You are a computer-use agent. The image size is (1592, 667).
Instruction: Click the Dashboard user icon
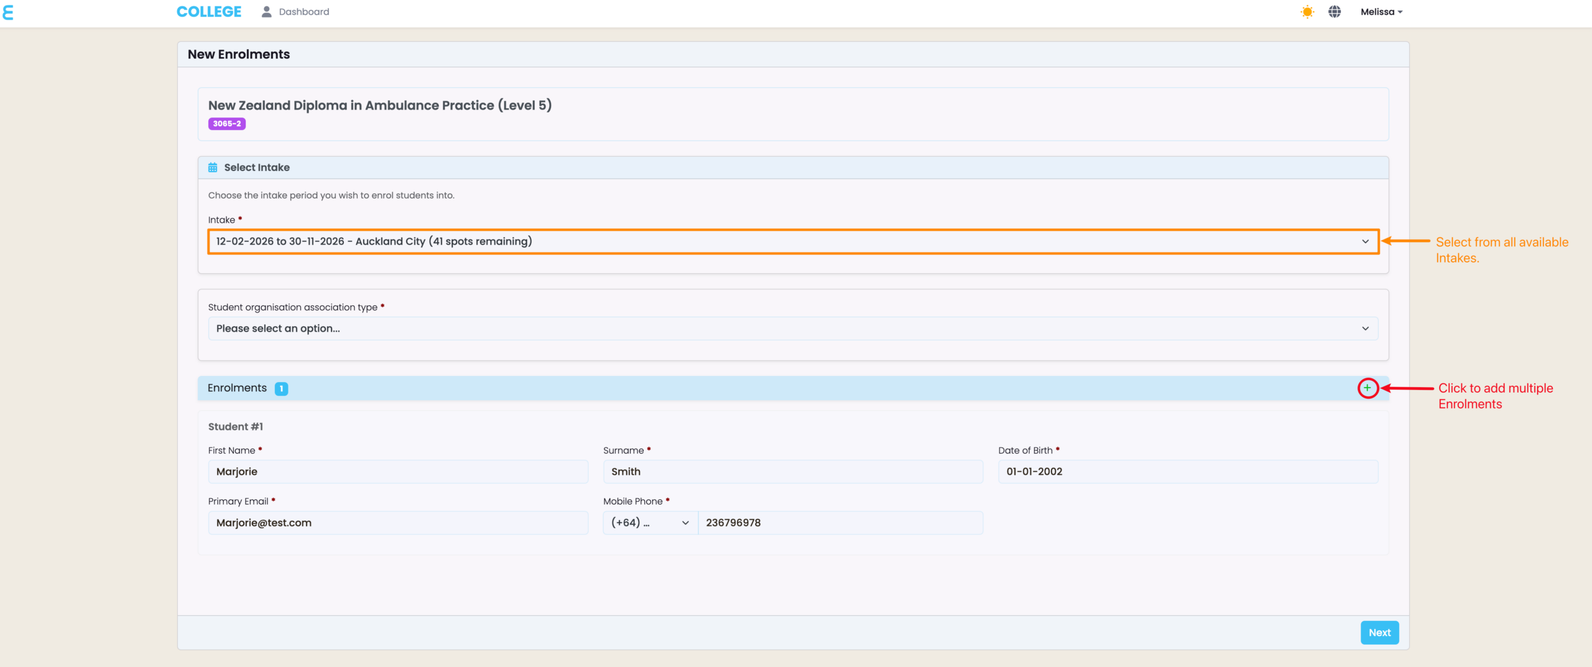click(x=267, y=12)
